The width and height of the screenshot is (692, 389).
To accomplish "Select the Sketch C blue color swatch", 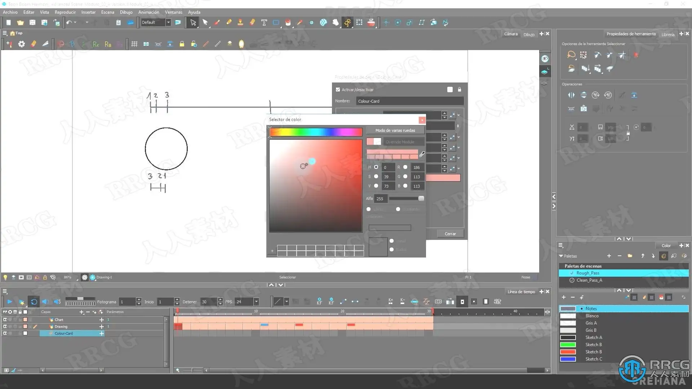I will tap(568, 359).
